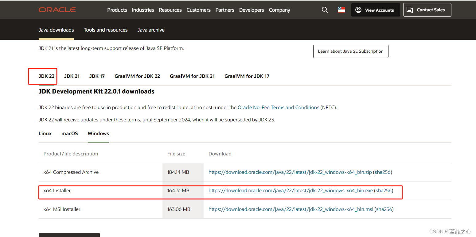Click the x64 Installer description
Screen dimensions: 476x237
pyautogui.click(x=57, y=190)
